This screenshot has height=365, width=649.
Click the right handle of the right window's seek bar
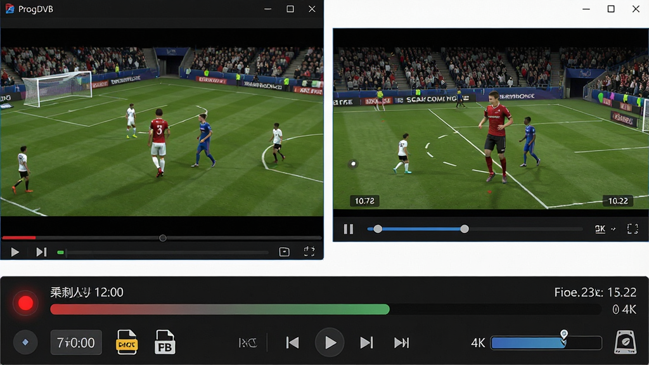[465, 229]
